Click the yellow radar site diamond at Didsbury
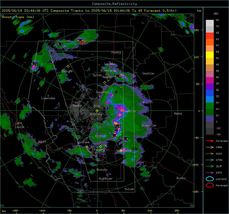Viewport: 229px width, 214px height. pos(97,111)
